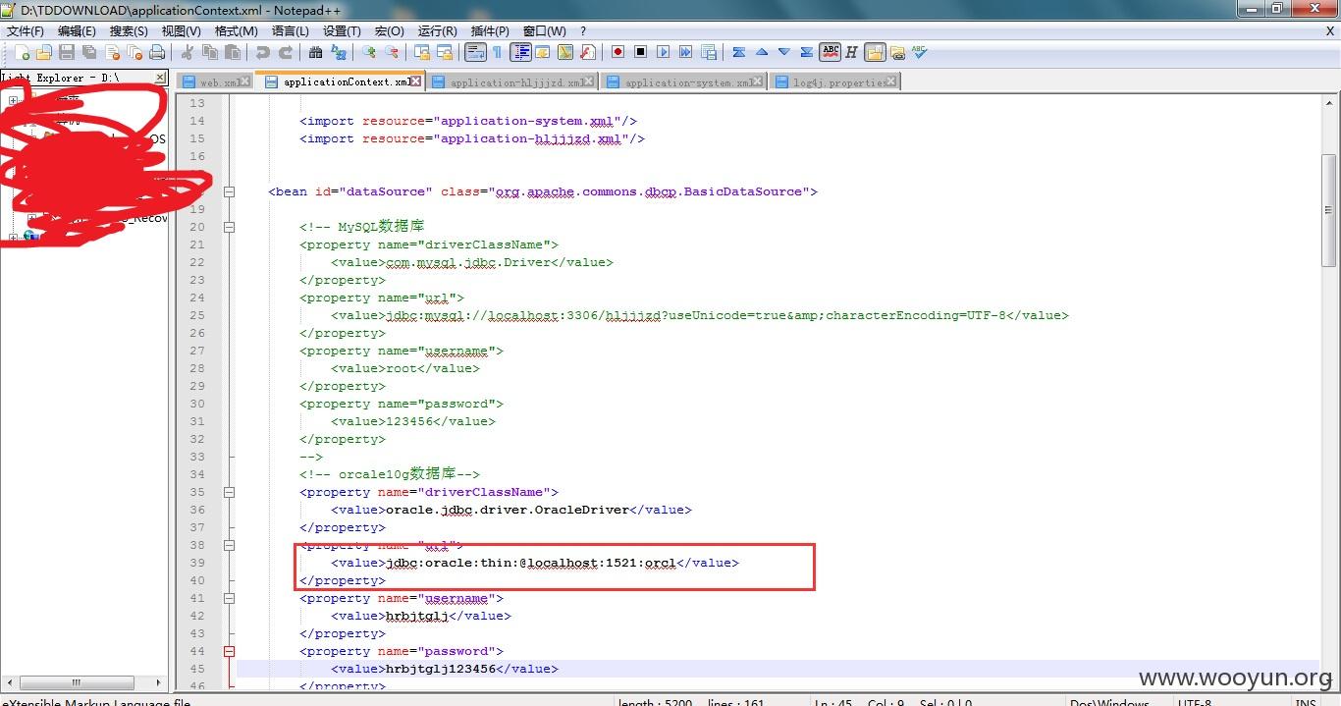1341x706 pixels.
Task: Toggle indent guide toolbar button
Action: coord(520,52)
